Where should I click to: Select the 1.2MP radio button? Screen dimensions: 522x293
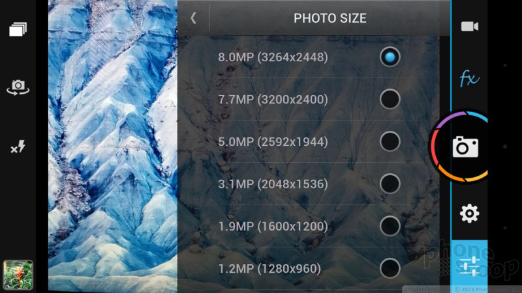(390, 268)
